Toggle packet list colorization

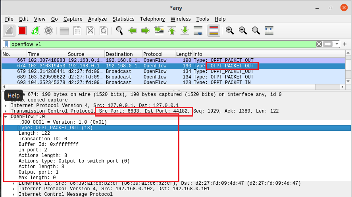[214, 31]
